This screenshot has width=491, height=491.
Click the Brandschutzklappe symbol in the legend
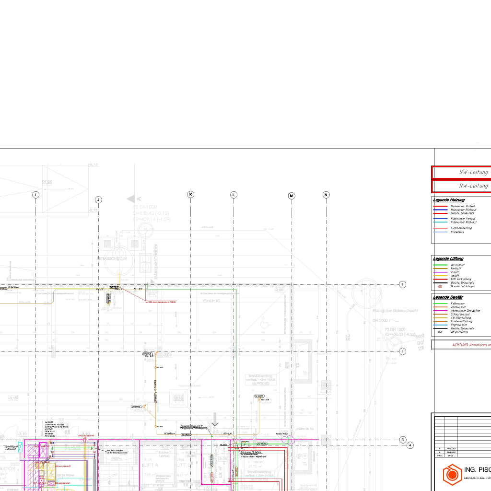point(440,286)
